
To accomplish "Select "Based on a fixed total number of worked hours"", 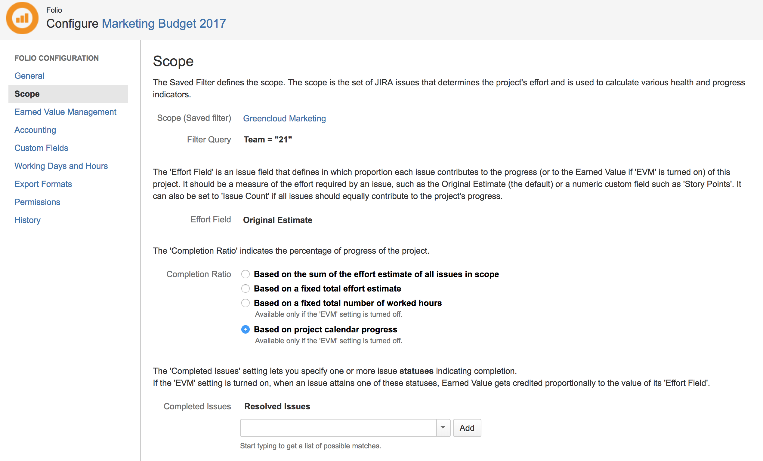I will click(245, 303).
